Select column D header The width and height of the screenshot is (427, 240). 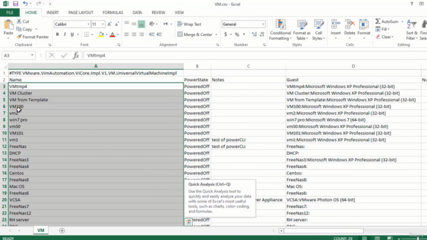353,66
